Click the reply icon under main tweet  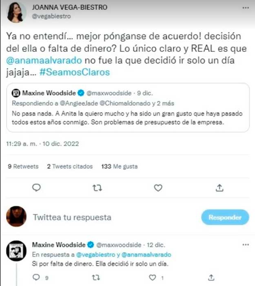tap(36, 188)
